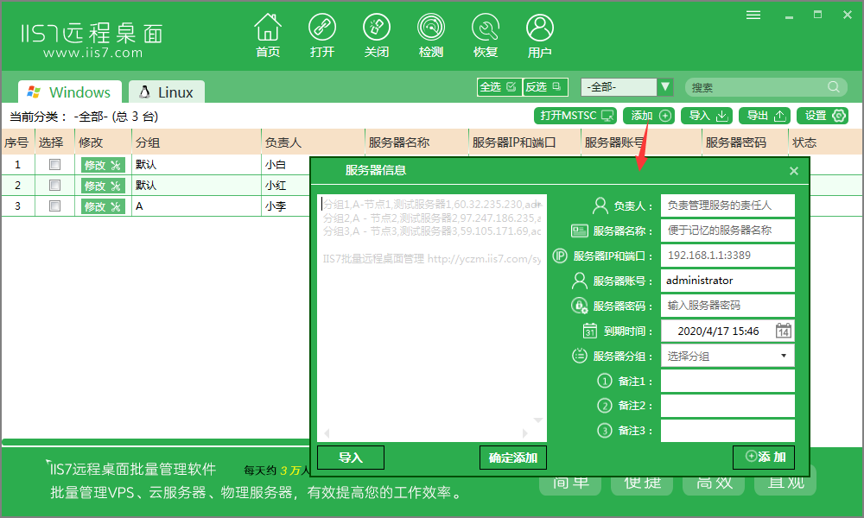The height and width of the screenshot is (518, 864).
Task: Click text area scroll-right arrow
Action: [x=525, y=433]
